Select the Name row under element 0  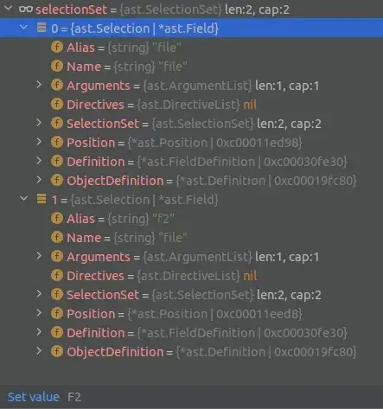(x=191, y=66)
